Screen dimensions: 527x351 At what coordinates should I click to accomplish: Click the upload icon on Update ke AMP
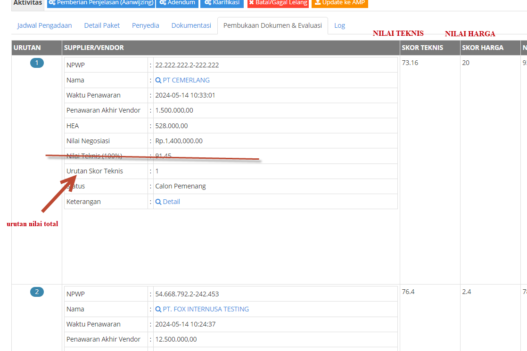(318, 3)
